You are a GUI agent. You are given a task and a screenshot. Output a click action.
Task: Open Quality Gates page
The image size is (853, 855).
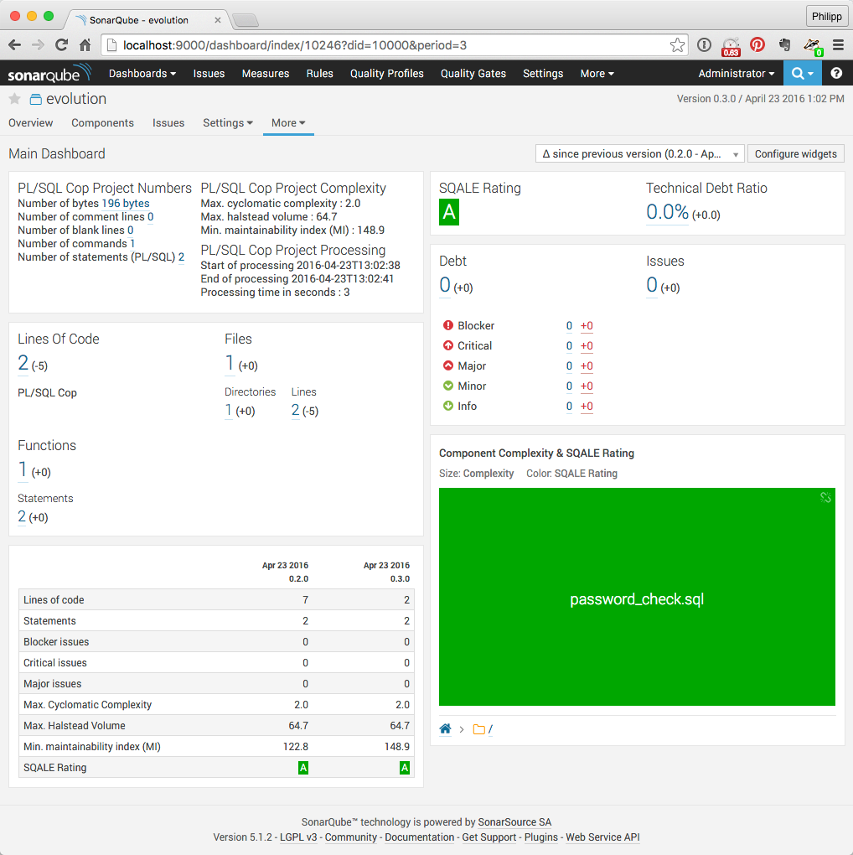pos(473,73)
